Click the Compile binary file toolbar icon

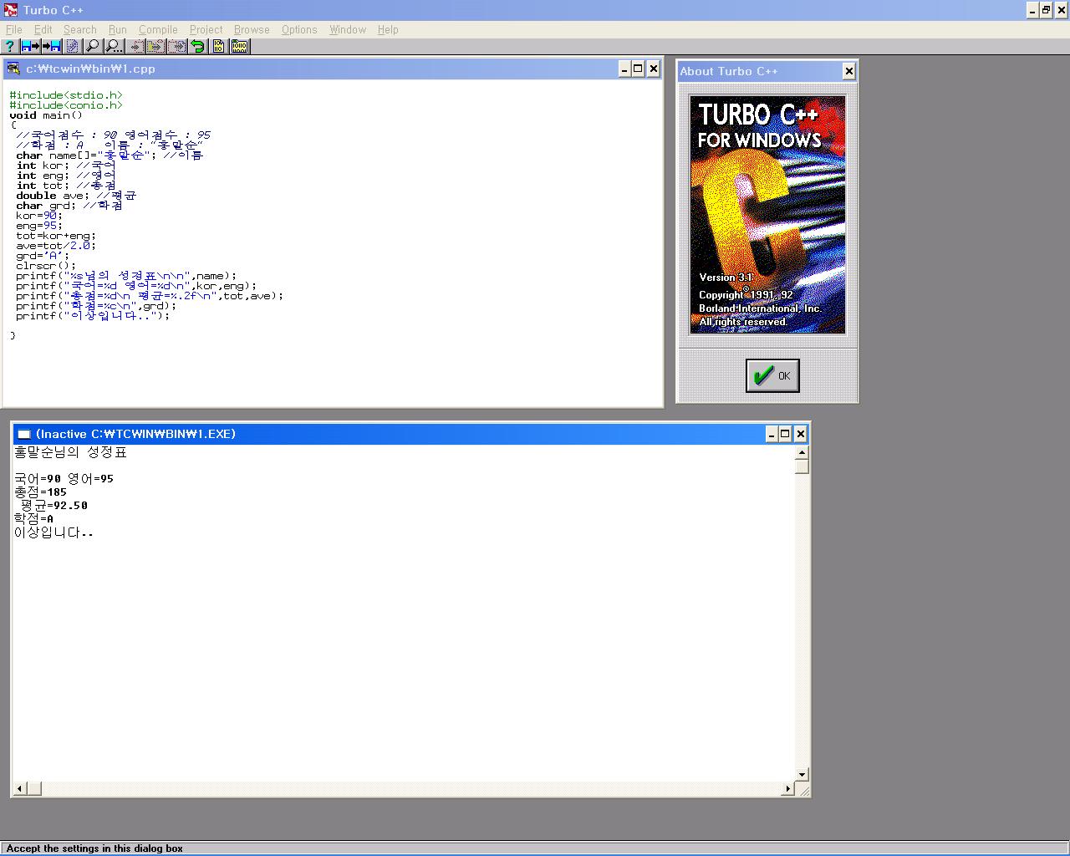218,47
